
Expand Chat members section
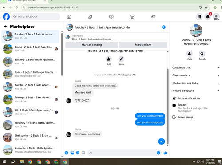click(196, 75)
